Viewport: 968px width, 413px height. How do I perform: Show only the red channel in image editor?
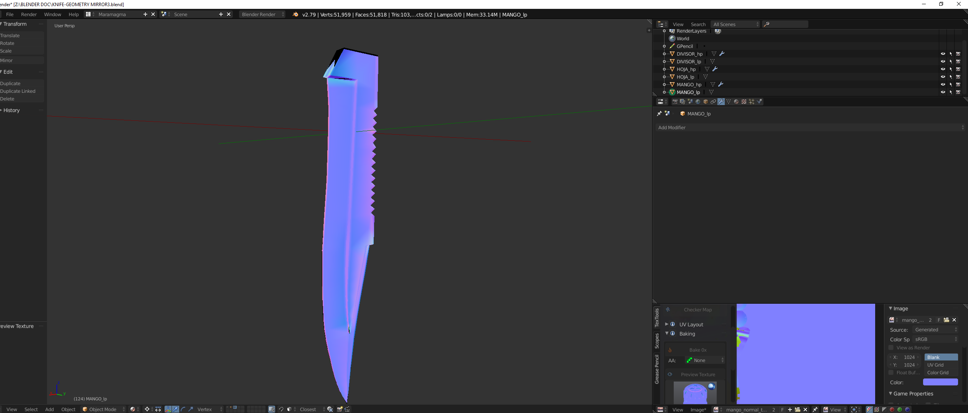click(892, 410)
